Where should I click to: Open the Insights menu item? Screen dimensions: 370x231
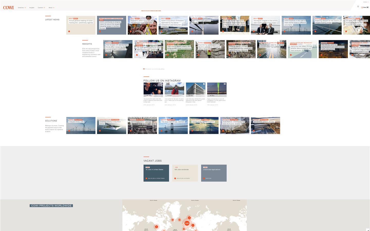click(32, 7)
